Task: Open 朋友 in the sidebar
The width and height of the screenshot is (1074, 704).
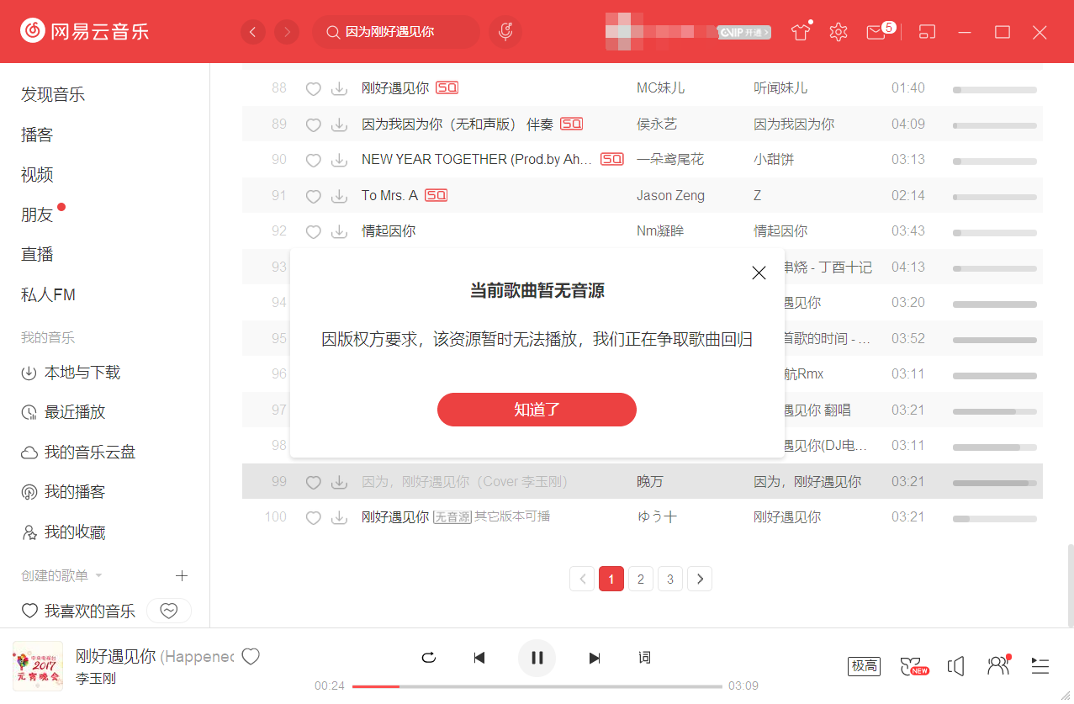Action: [37, 214]
